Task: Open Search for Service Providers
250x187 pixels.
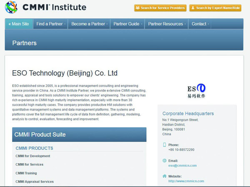Action: (x=160, y=8)
